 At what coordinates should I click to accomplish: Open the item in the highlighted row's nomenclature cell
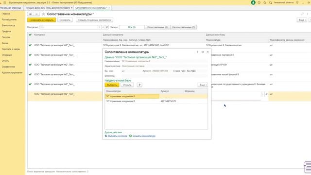click(x=266, y=94)
